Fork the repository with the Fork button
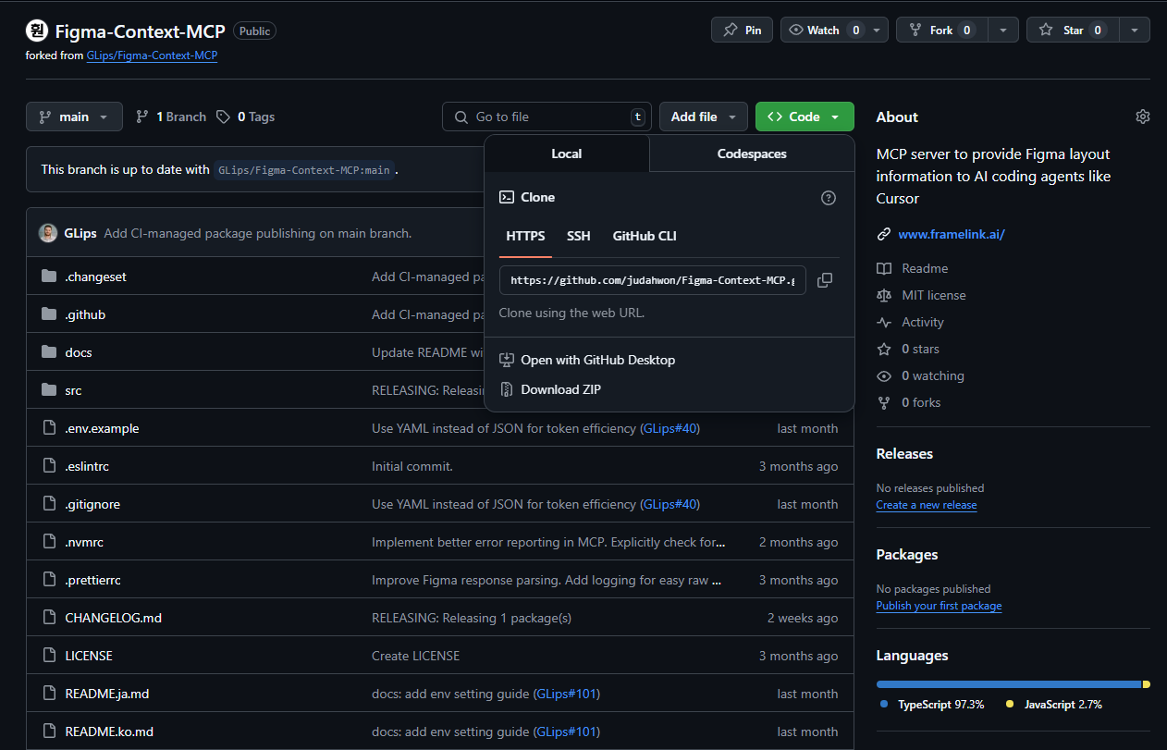The width and height of the screenshot is (1167, 750). click(942, 30)
